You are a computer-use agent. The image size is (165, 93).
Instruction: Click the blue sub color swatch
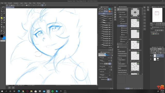point(4,38)
